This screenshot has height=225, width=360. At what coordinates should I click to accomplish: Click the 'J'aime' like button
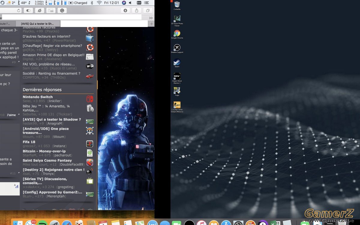[11, 115]
